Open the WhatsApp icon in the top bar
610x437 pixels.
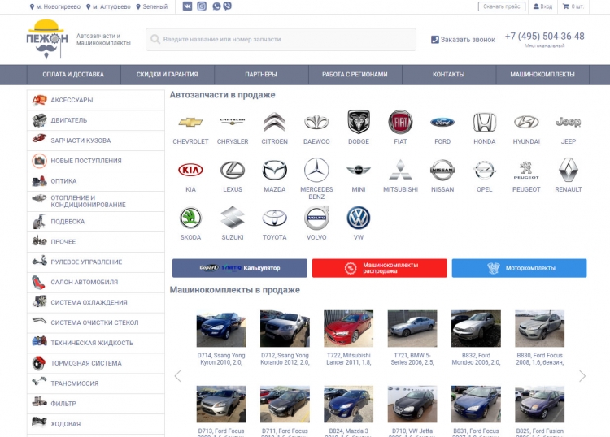[216, 6]
